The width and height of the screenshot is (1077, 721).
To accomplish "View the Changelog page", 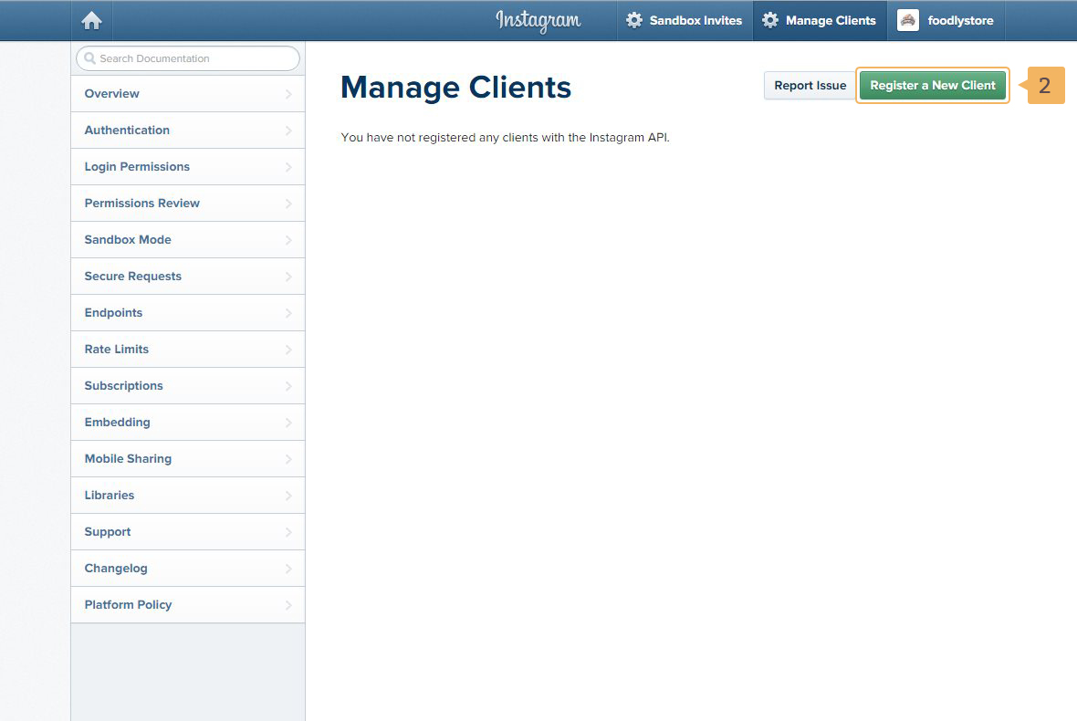I will click(116, 569).
